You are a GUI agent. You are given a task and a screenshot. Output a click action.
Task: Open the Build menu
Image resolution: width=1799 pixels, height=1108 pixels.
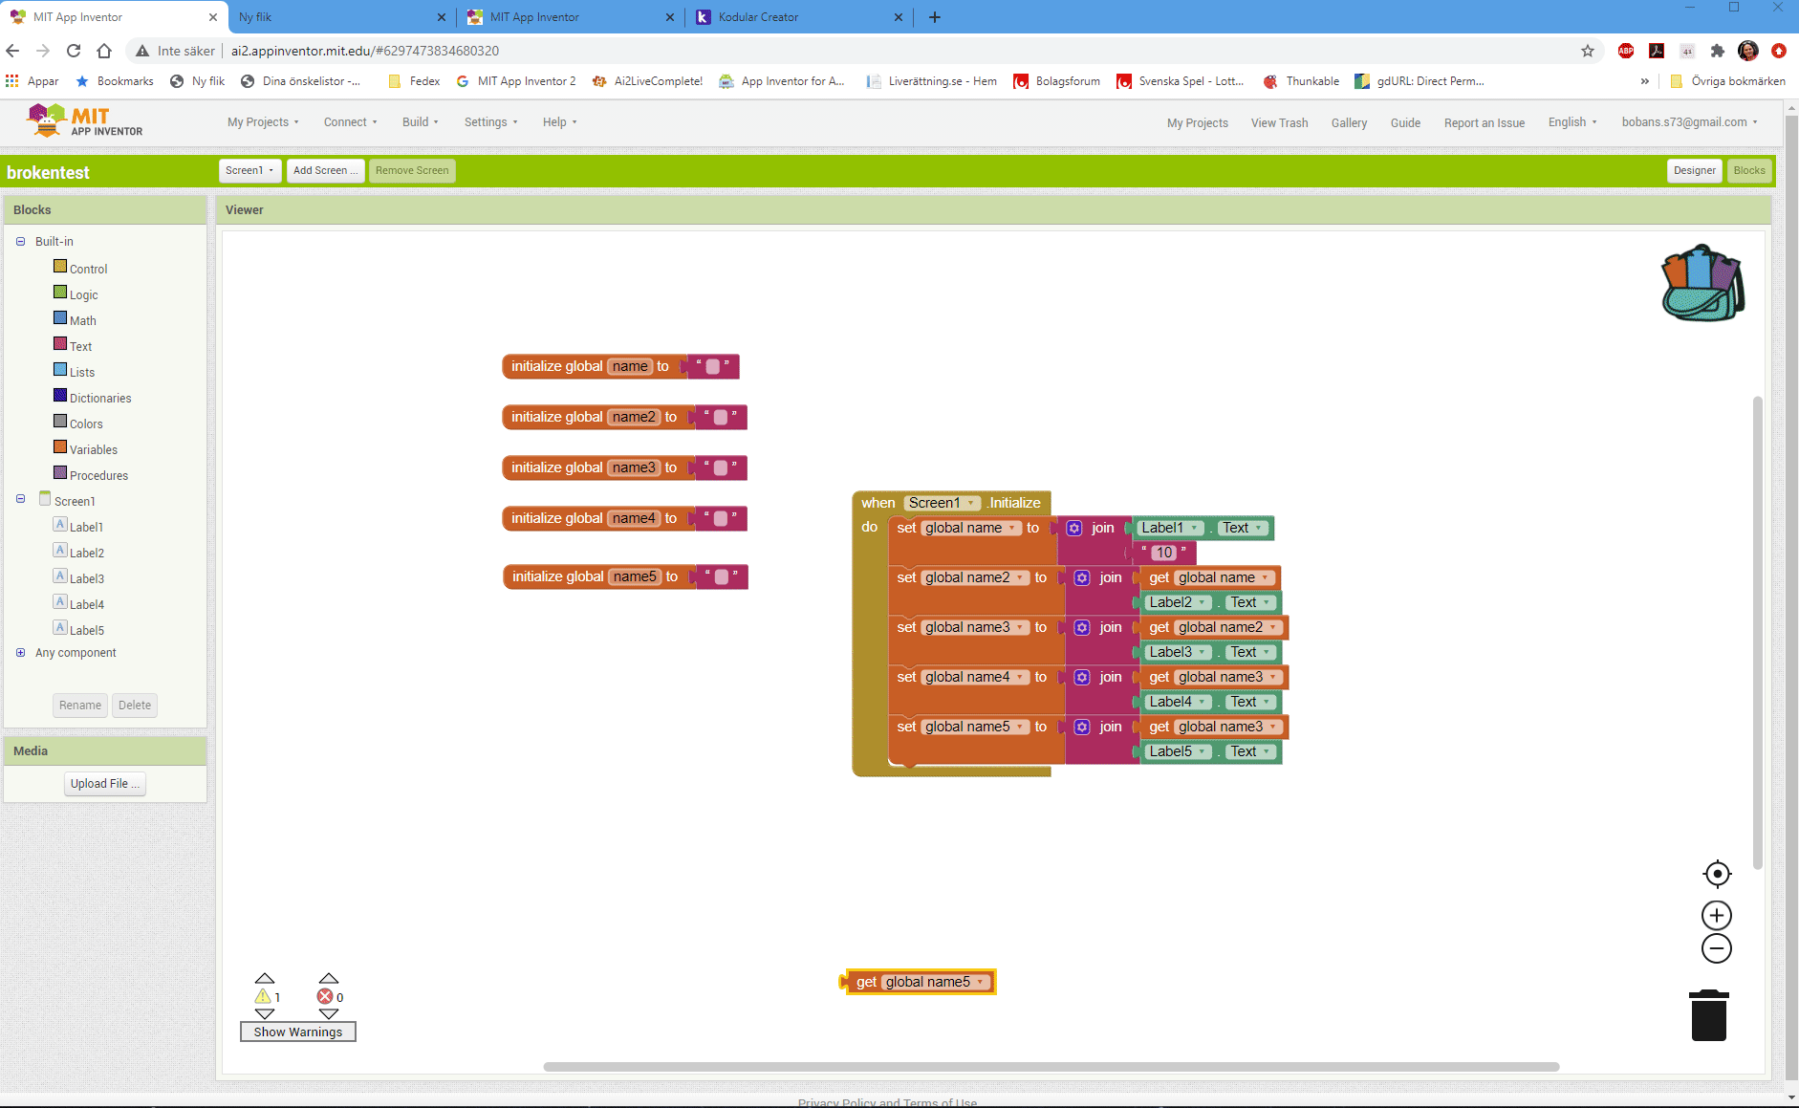[421, 122]
